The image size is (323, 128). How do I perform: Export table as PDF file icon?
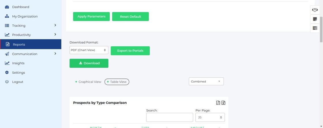coord(218,103)
